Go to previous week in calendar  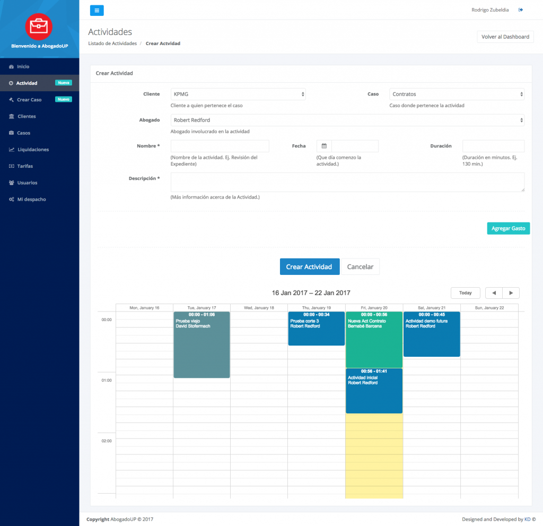(494, 293)
